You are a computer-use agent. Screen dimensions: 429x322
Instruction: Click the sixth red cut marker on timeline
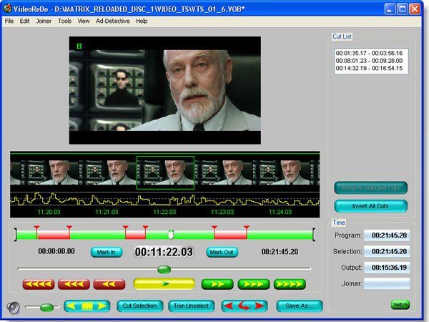coord(247,228)
